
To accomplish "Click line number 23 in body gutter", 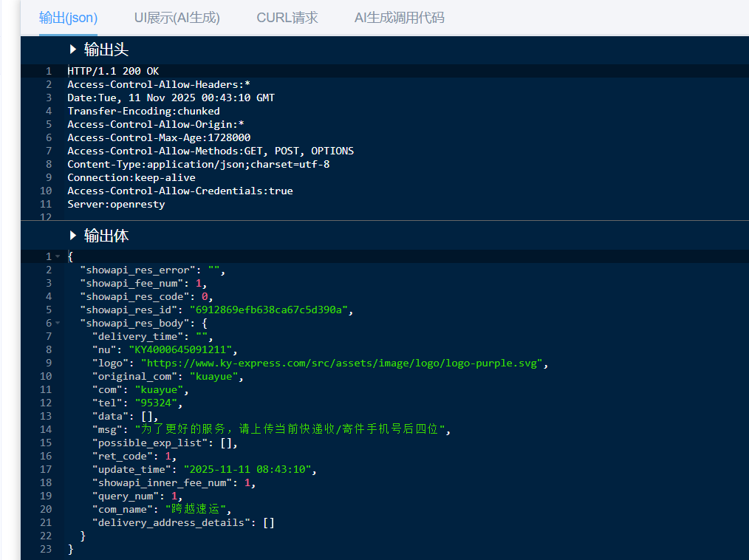I will pyautogui.click(x=46, y=550).
